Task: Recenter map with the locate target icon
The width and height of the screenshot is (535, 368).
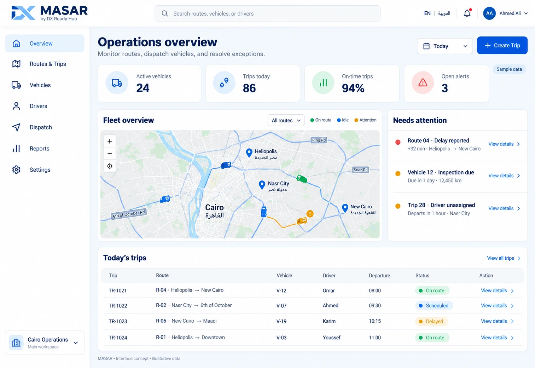Action: pos(110,166)
